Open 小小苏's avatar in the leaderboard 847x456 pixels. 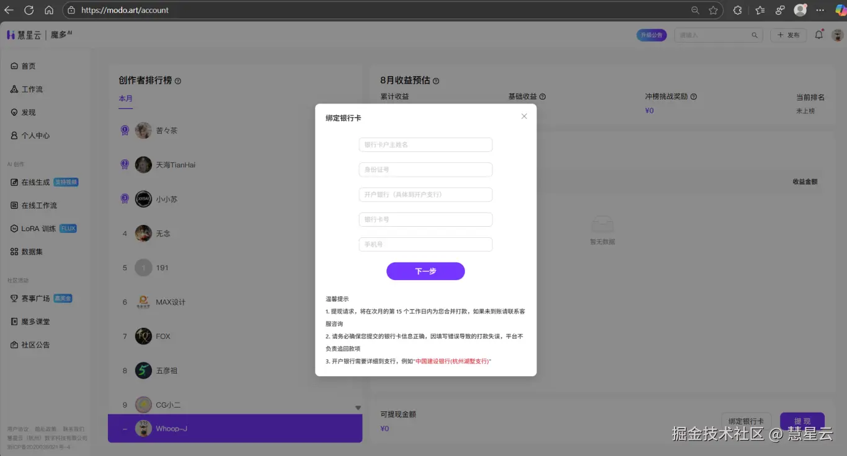(x=143, y=199)
